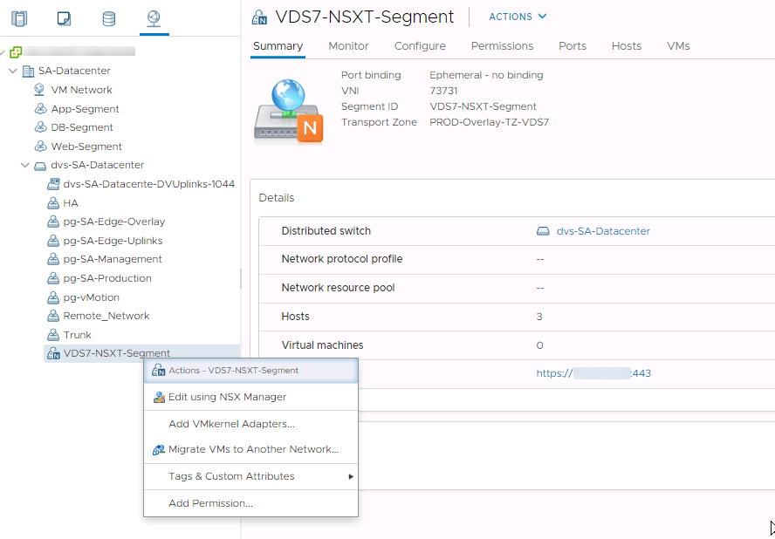Click Add VMkernel Adapters menu entry

click(x=231, y=424)
